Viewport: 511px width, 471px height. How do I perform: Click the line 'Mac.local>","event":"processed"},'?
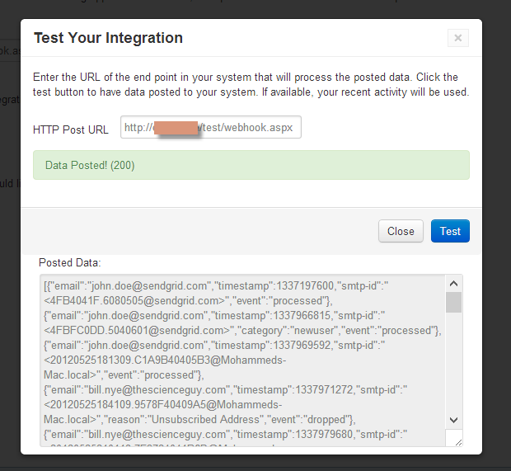124,375
